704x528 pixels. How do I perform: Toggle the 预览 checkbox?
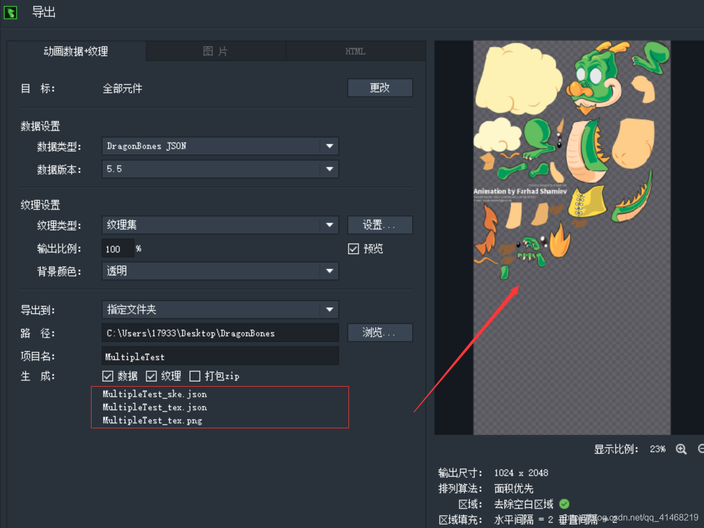click(353, 249)
